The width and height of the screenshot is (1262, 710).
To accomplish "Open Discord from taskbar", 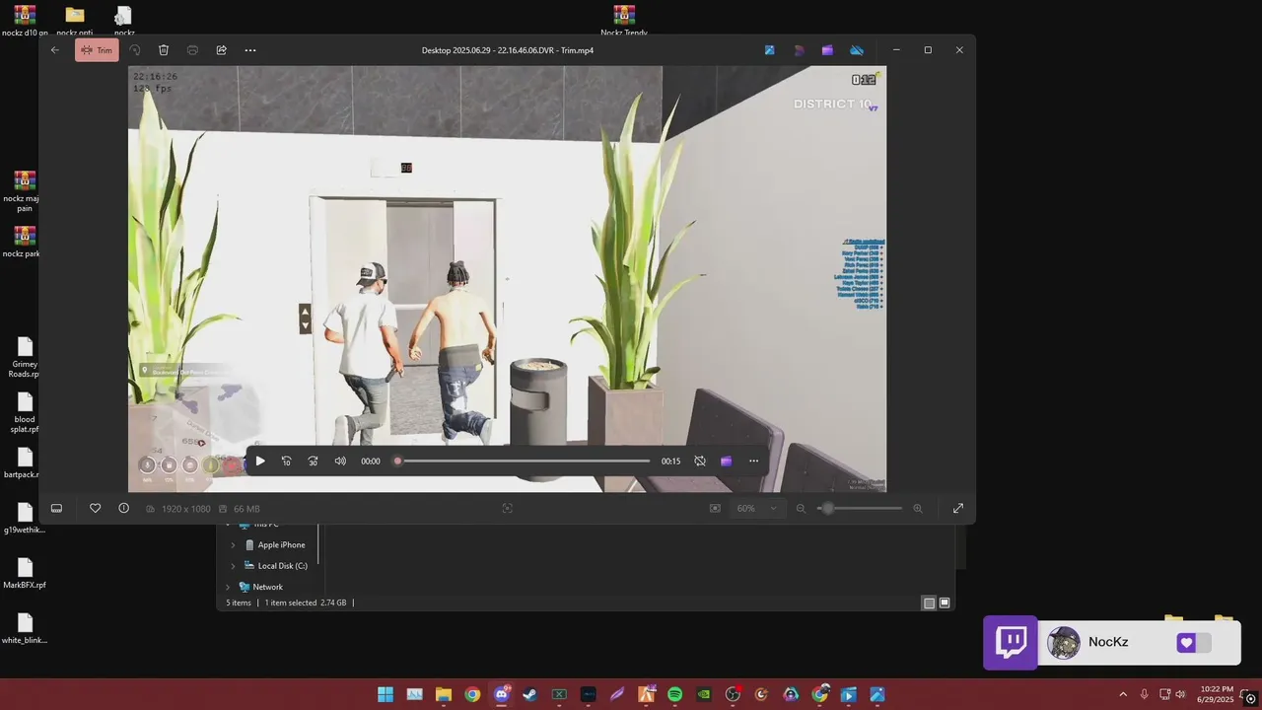I will (x=501, y=694).
